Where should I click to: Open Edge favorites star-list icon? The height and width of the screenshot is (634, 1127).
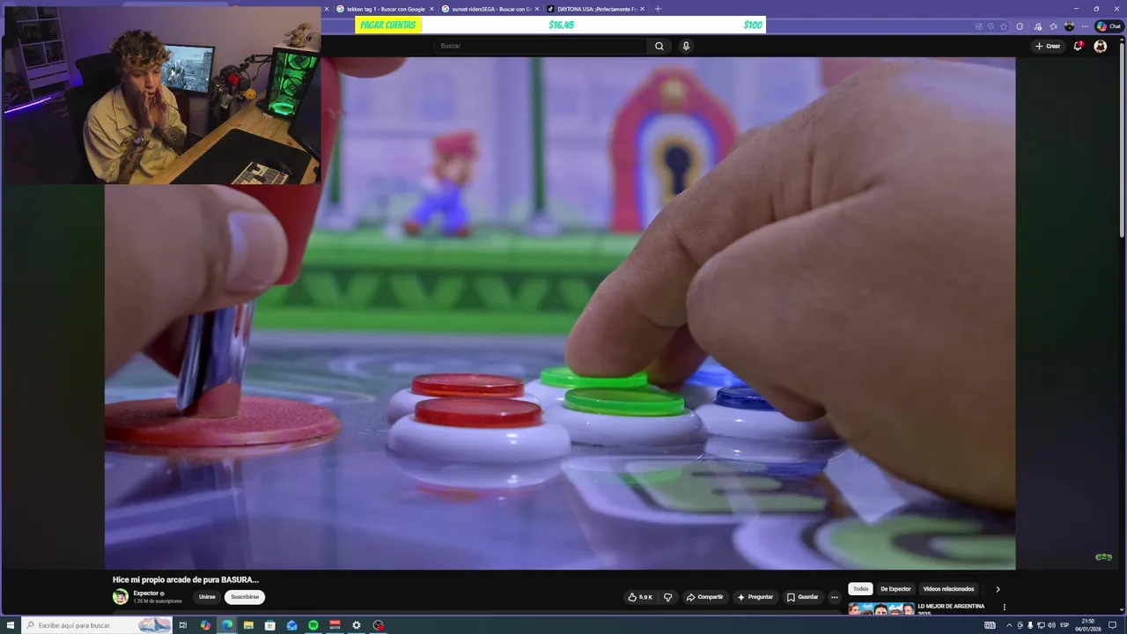pos(1053,26)
